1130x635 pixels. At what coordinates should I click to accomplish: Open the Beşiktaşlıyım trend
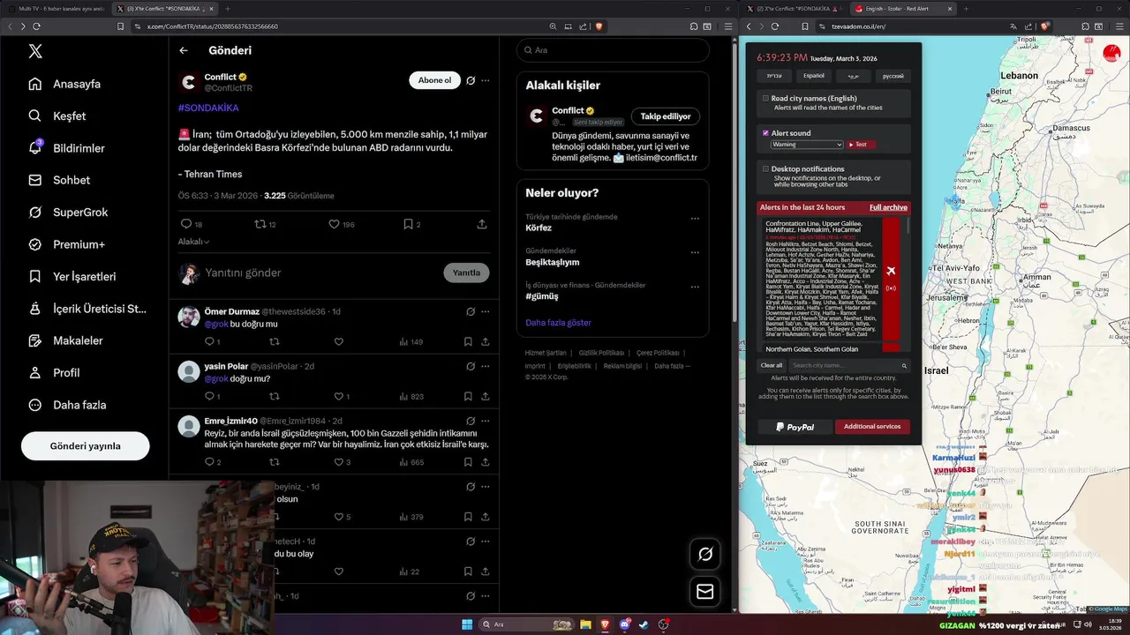(553, 262)
